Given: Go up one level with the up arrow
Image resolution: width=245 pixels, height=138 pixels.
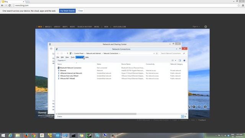Looking at the screenshot, I should (67, 54).
